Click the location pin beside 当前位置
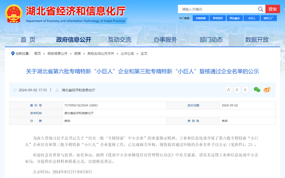 (x=13, y=53)
